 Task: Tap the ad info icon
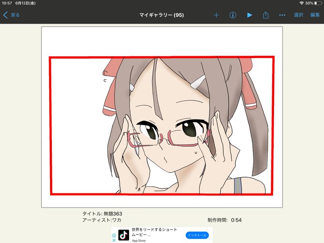click(x=114, y=235)
